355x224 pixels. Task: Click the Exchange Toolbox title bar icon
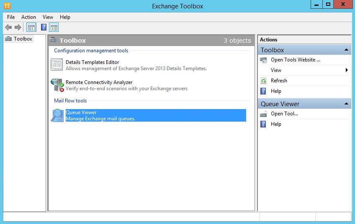[x=7, y=6]
